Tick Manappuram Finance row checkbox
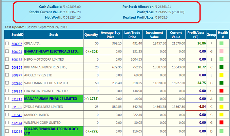 [x=7, y=98]
